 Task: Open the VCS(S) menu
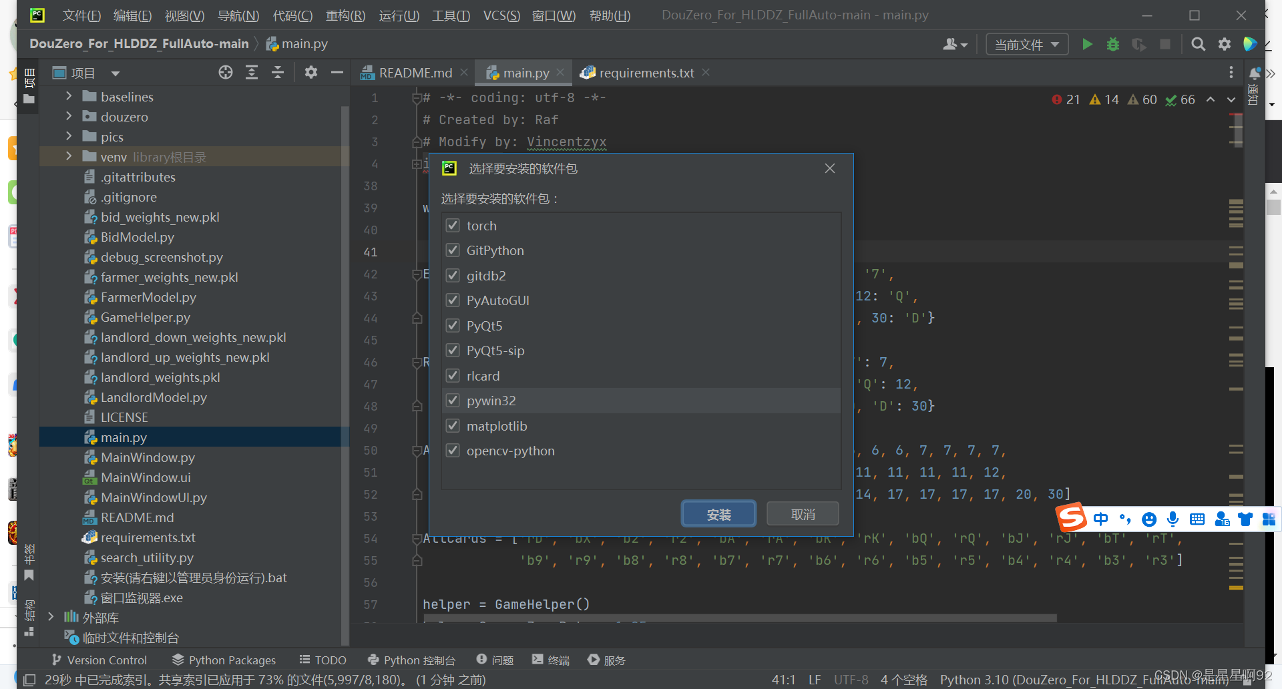pos(501,15)
